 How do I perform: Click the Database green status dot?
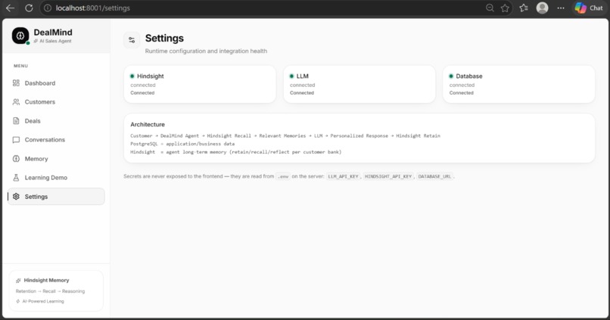click(451, 76)
